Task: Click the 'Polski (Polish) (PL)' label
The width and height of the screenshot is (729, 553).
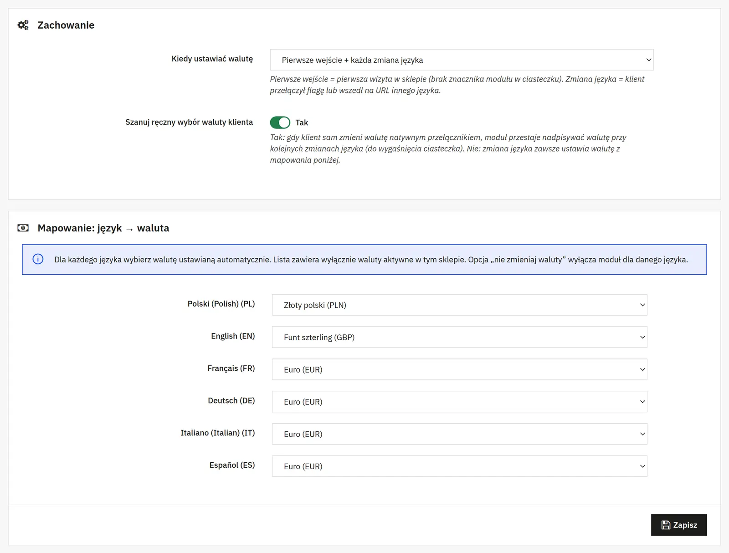Action: pos(221,304)
